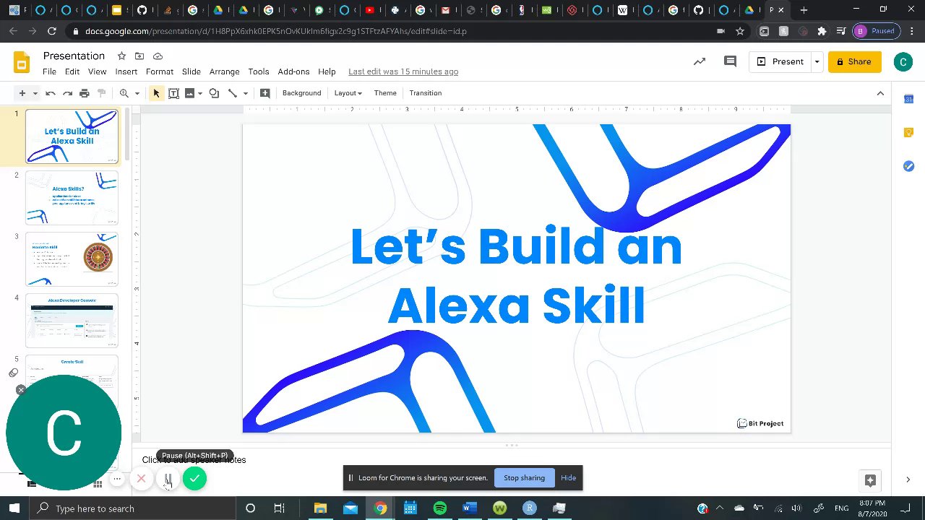Viewport: 925px width, 520px height.
Task: Click the yellow Share button
Action: (x=854, y=61)
